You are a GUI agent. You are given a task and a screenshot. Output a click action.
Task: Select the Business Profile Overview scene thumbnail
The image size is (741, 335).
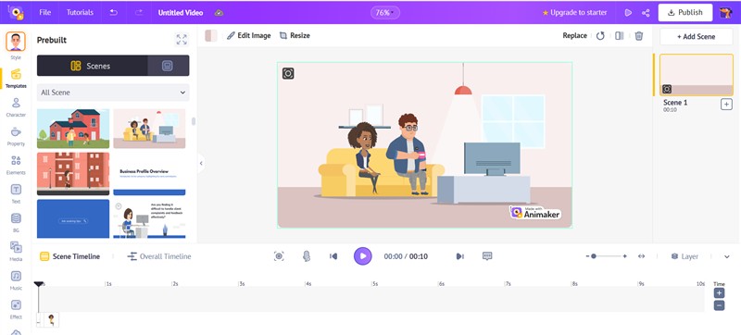[149, 174]
